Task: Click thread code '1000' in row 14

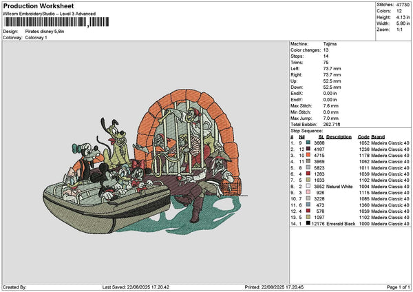Action: pos(364,224)
